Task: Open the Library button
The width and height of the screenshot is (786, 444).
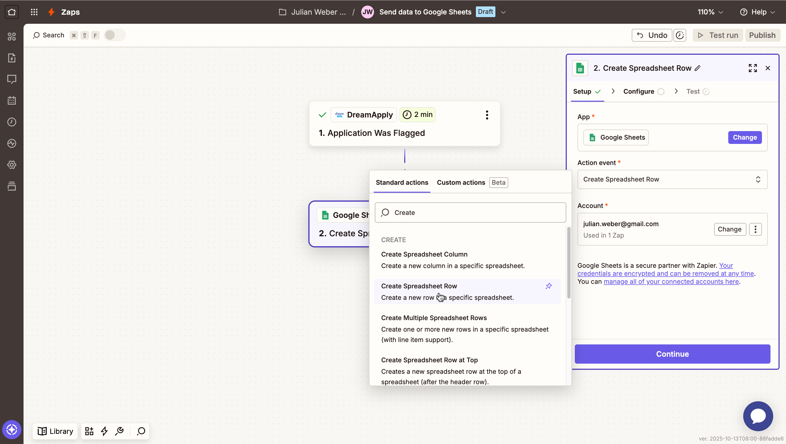Action: coord(55,431)
